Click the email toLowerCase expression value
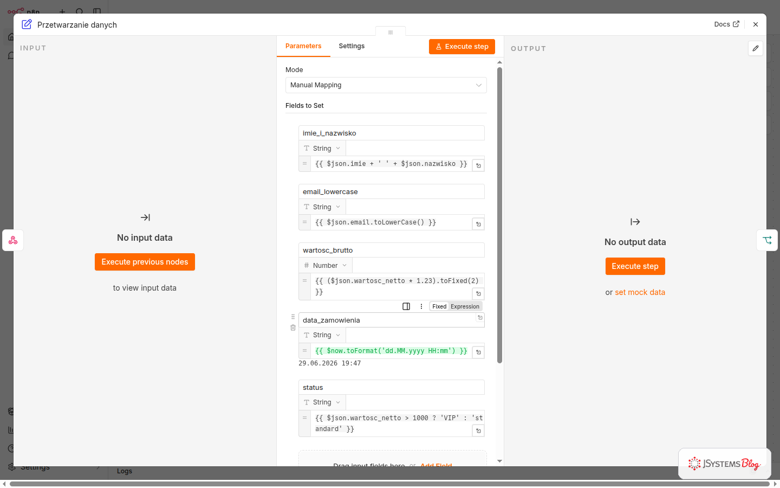Viewport: 780px width, 488px height. point(391,222)
